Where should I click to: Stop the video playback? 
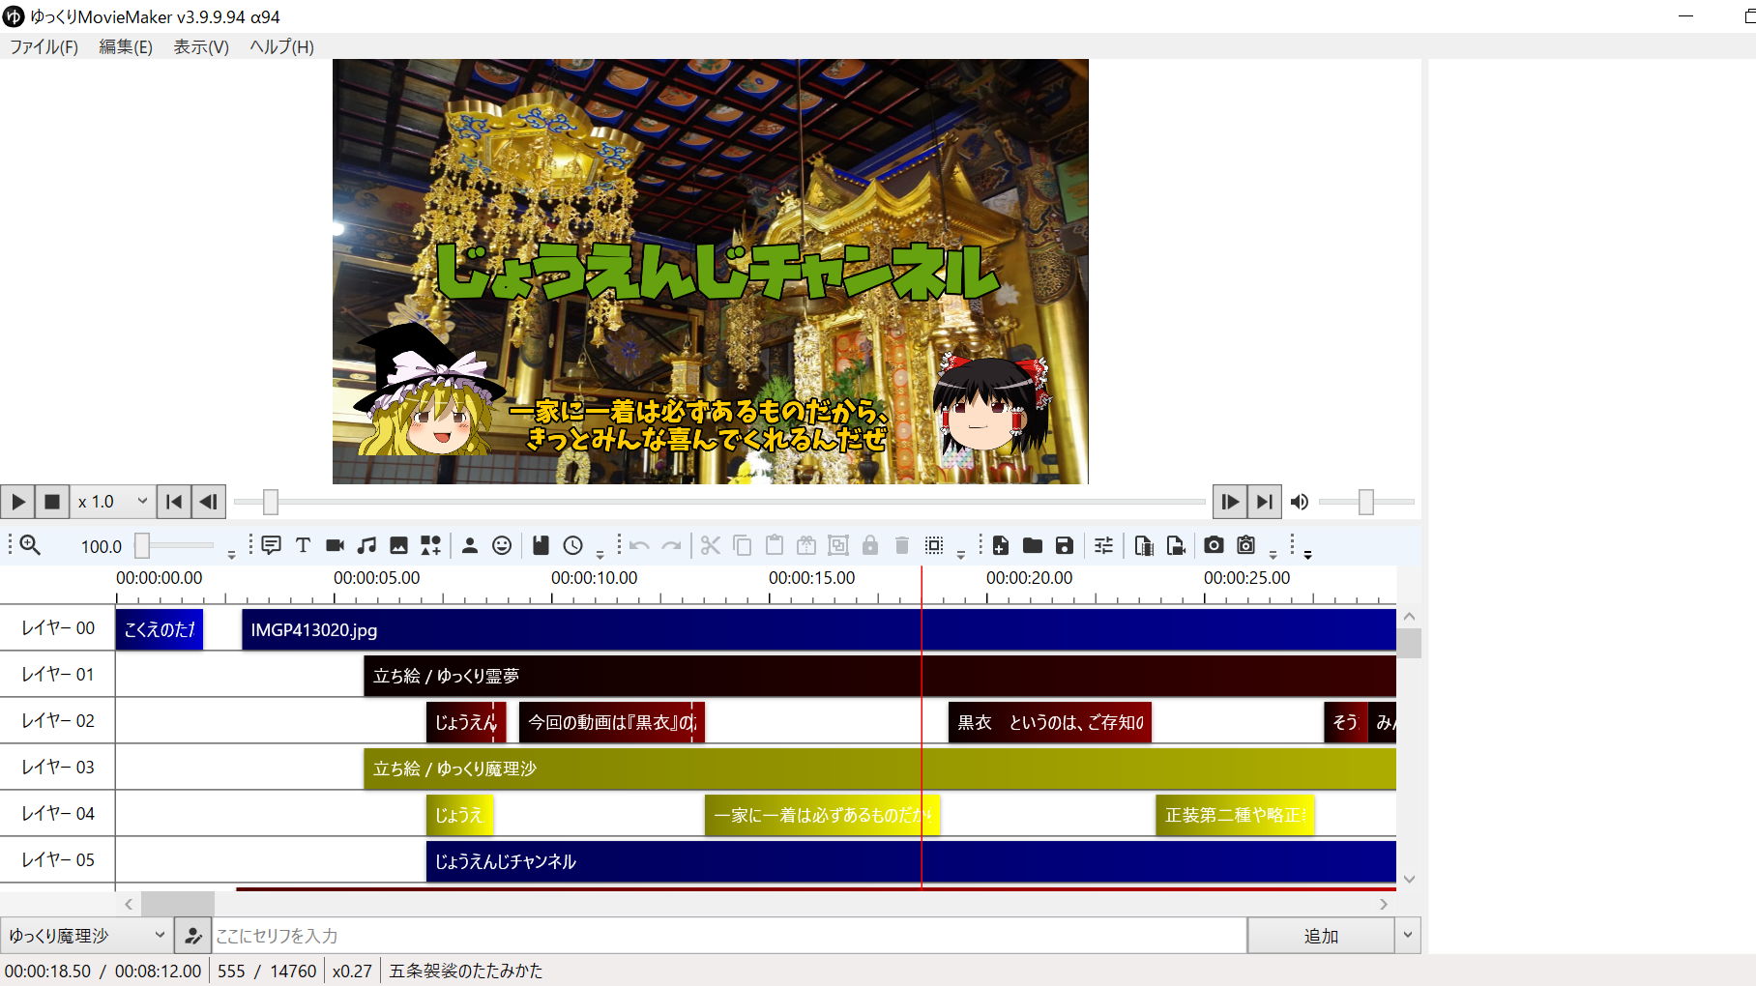(52, 502)
